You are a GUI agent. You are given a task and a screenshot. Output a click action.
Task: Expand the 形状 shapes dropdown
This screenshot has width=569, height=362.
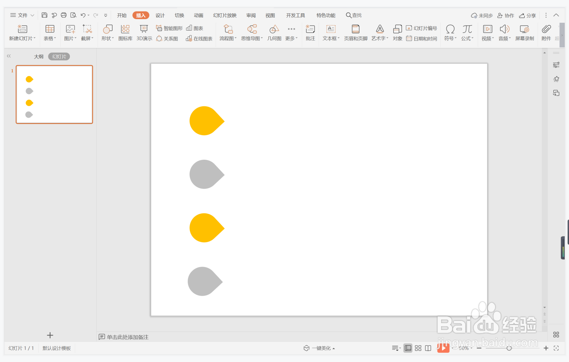coord(108,38)
